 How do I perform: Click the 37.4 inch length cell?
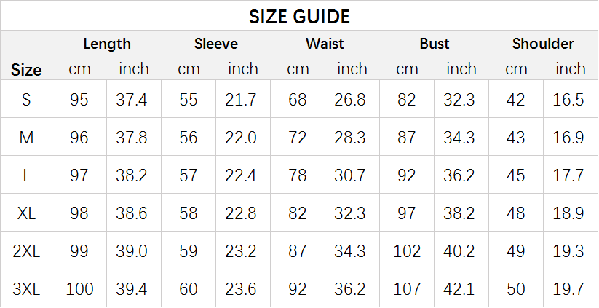(132, 100)
